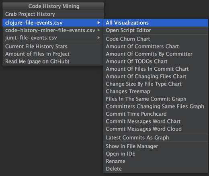Expand the junit-file-events.csv submenu arrow

(x=98, y=38)
